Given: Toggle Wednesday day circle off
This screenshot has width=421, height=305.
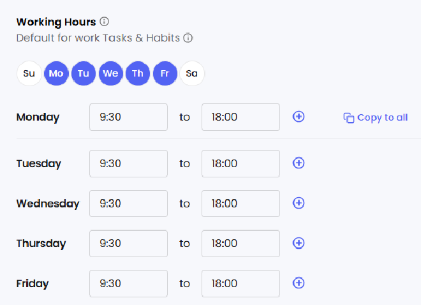Looking at the screenshot, I should 110,73.
